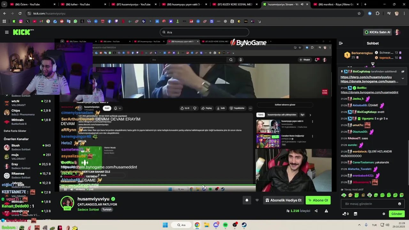Open a new browser tab
The width and height of the screenshot is (409, 230).
(365, 4)
